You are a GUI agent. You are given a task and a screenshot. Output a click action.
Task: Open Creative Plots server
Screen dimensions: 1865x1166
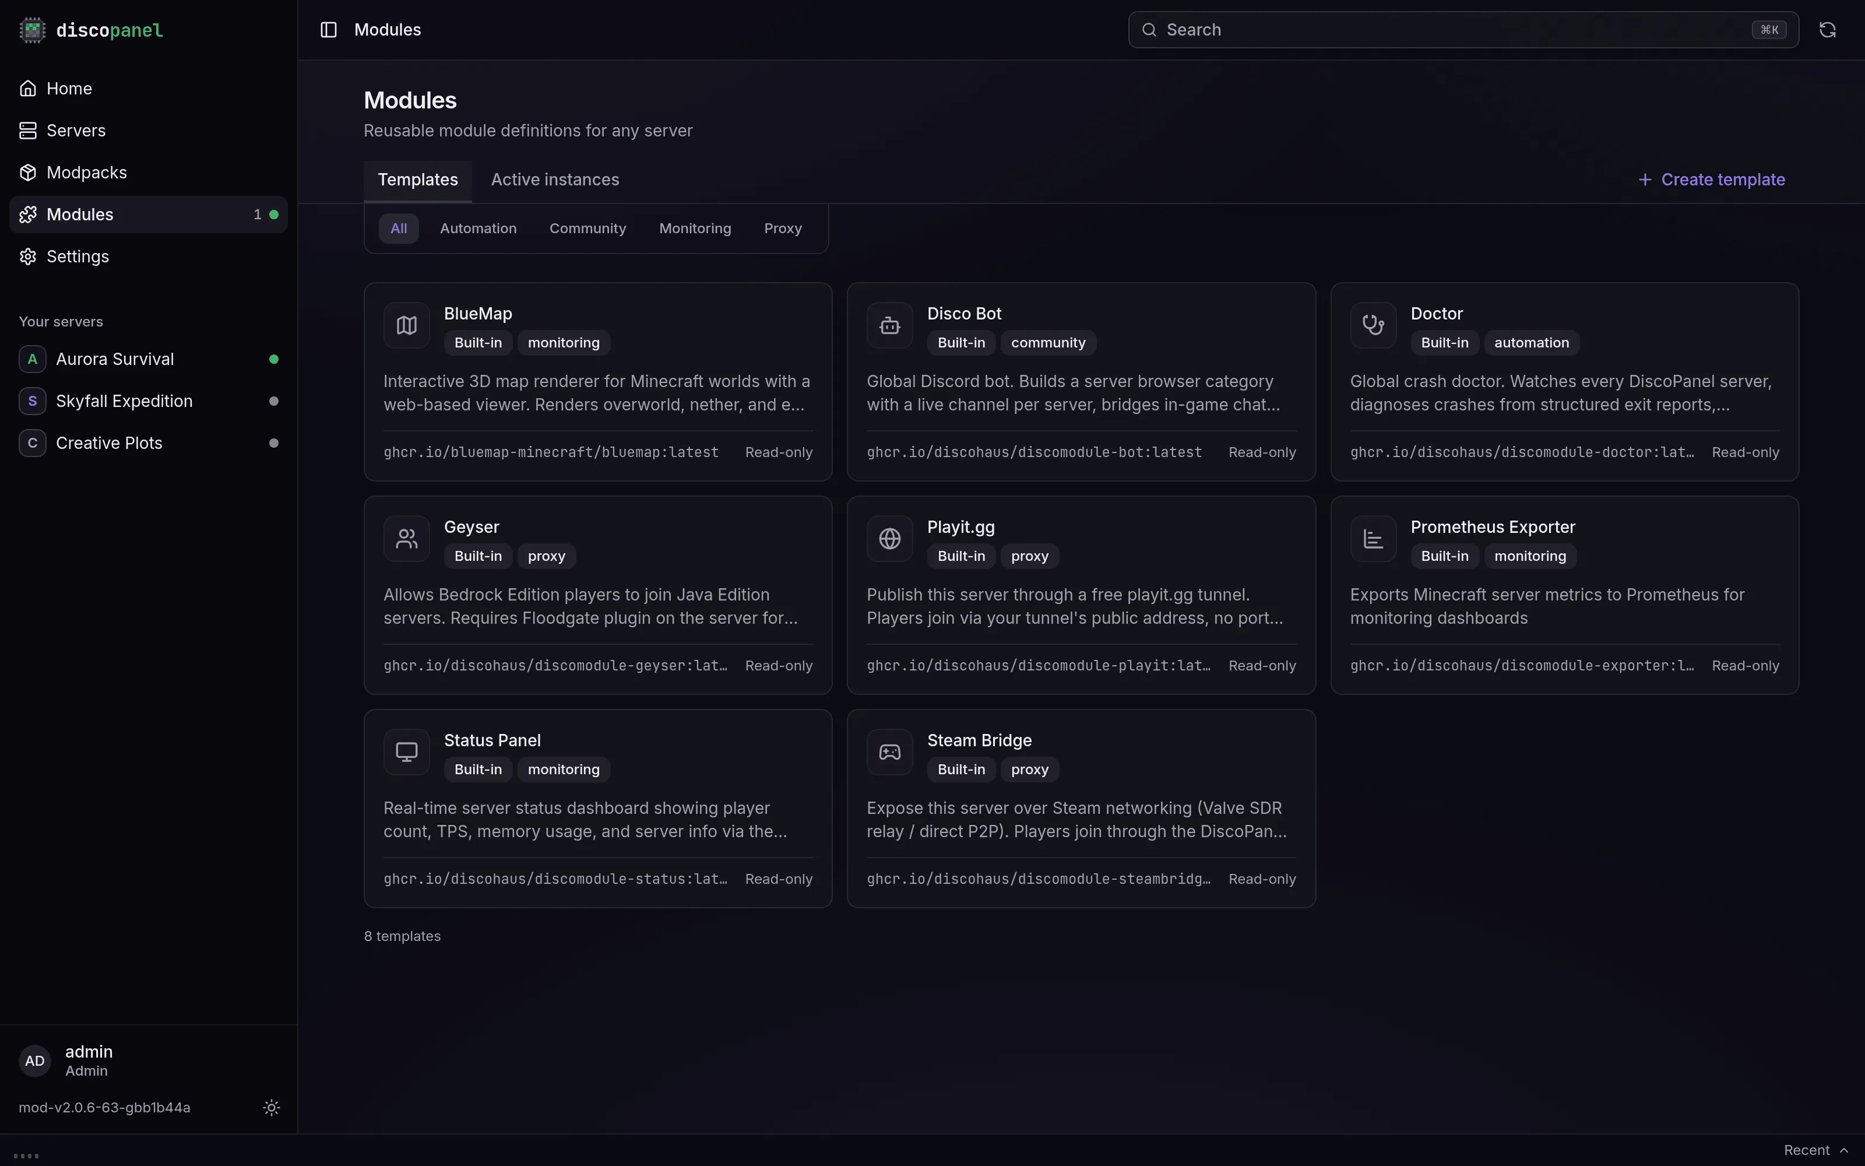click(148, 444)
